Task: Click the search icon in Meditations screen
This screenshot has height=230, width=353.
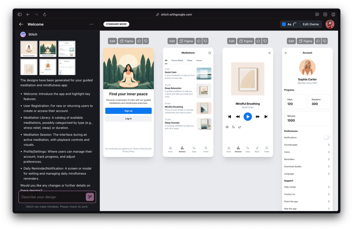Action: coord(210,53)
